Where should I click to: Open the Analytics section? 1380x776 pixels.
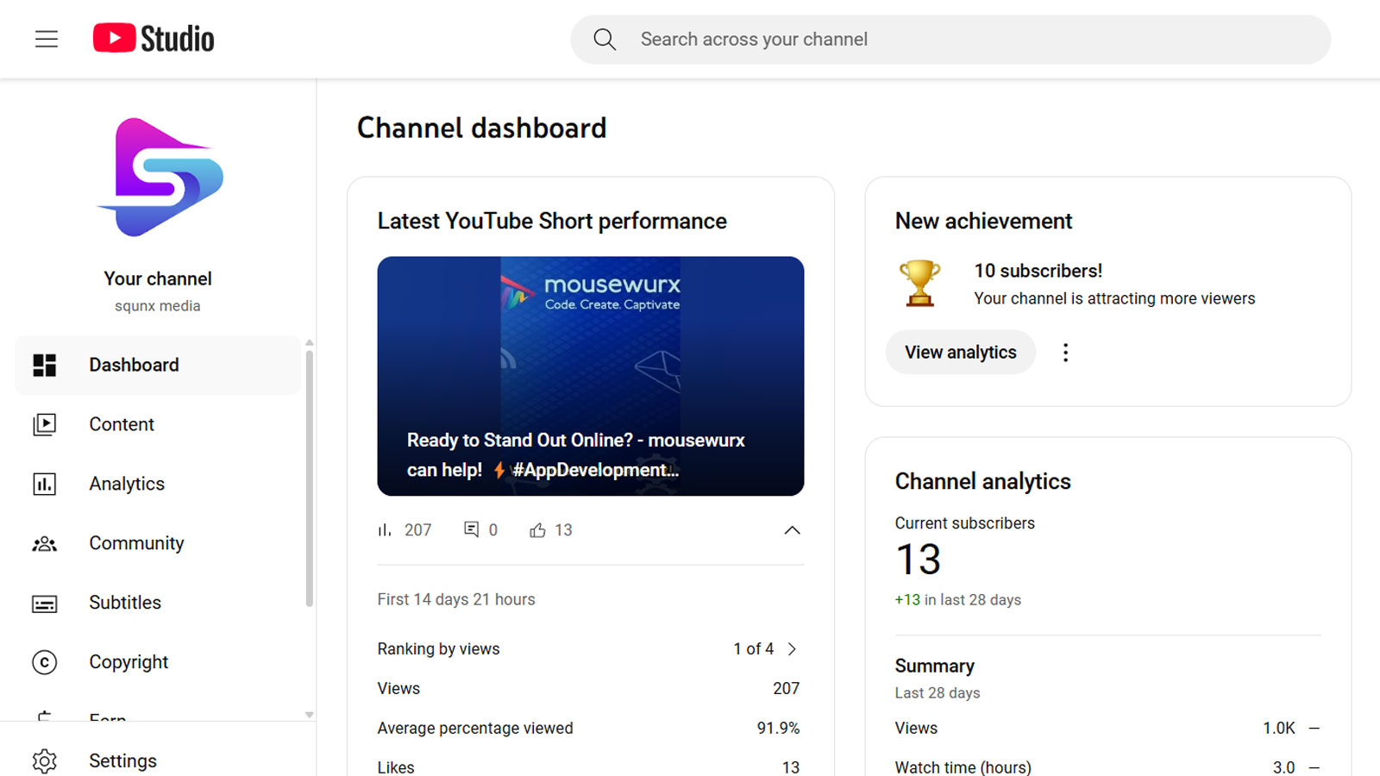pos(158,484)
